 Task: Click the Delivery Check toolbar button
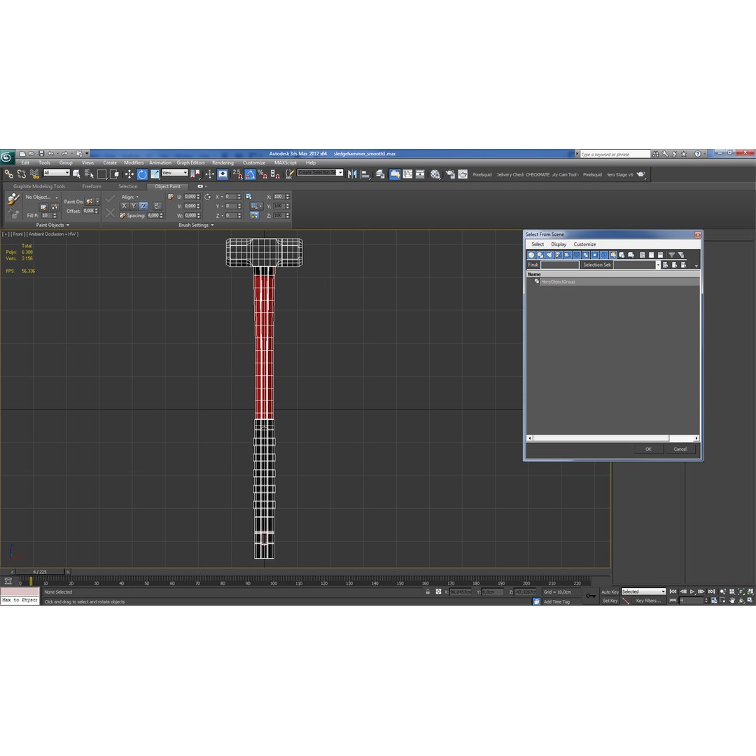(510, 174)
